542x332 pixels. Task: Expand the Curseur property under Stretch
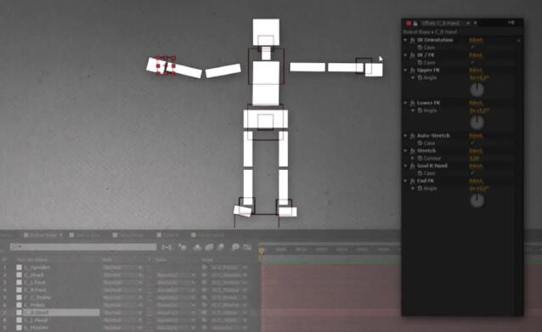click(413, 158)
